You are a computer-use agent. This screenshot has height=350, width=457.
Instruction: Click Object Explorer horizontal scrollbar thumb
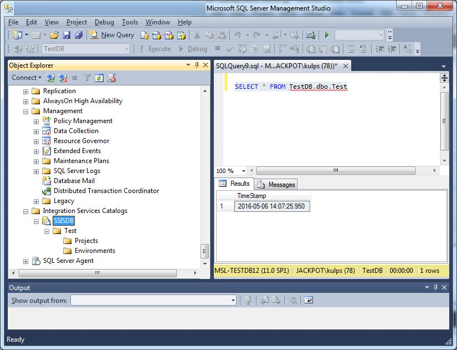pyautogui.click(x=97, y=273)
